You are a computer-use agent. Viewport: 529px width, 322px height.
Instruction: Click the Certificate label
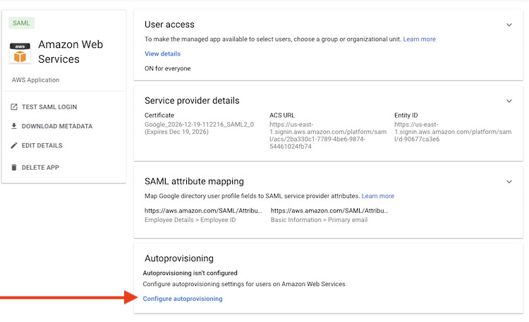(x=159, y=116)
